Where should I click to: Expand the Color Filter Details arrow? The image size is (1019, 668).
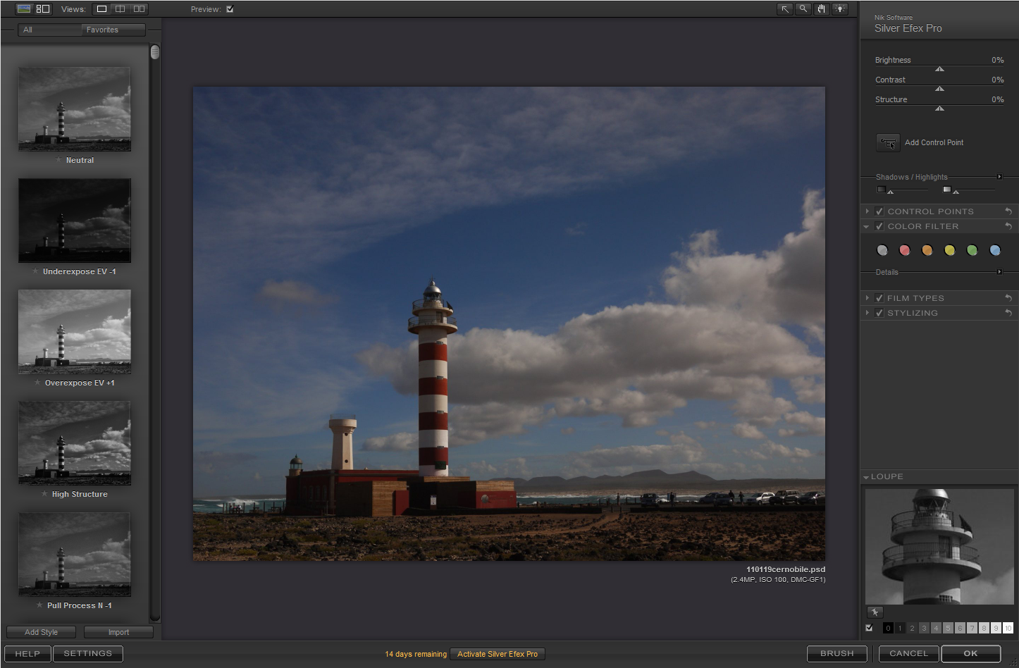point(999,272)
